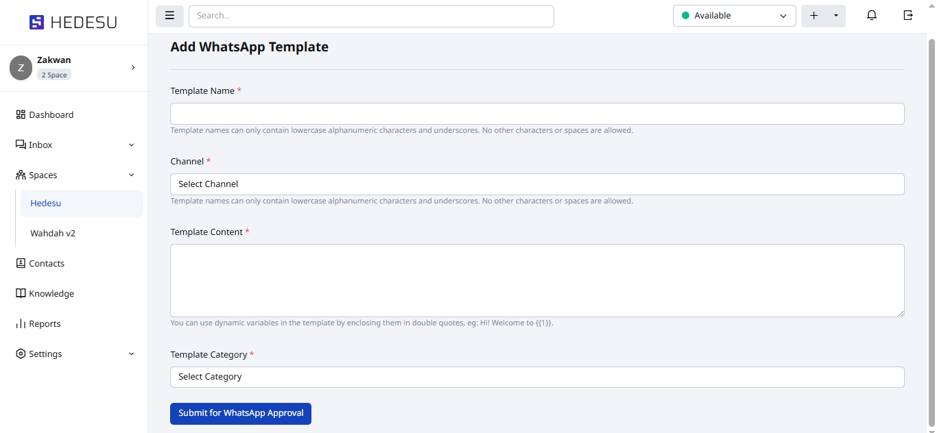
Task: Click Submit for WhatsApp Approval button
Action: 240,413
